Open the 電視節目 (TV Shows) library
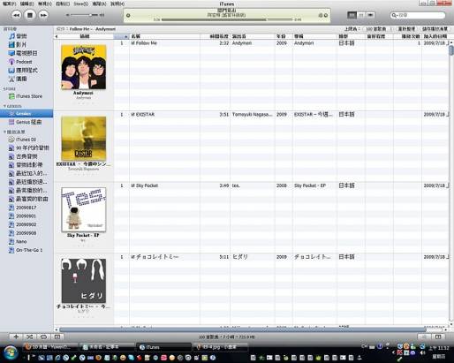The height and width of the screenshot is (363, 454). [x=23, y=53]
